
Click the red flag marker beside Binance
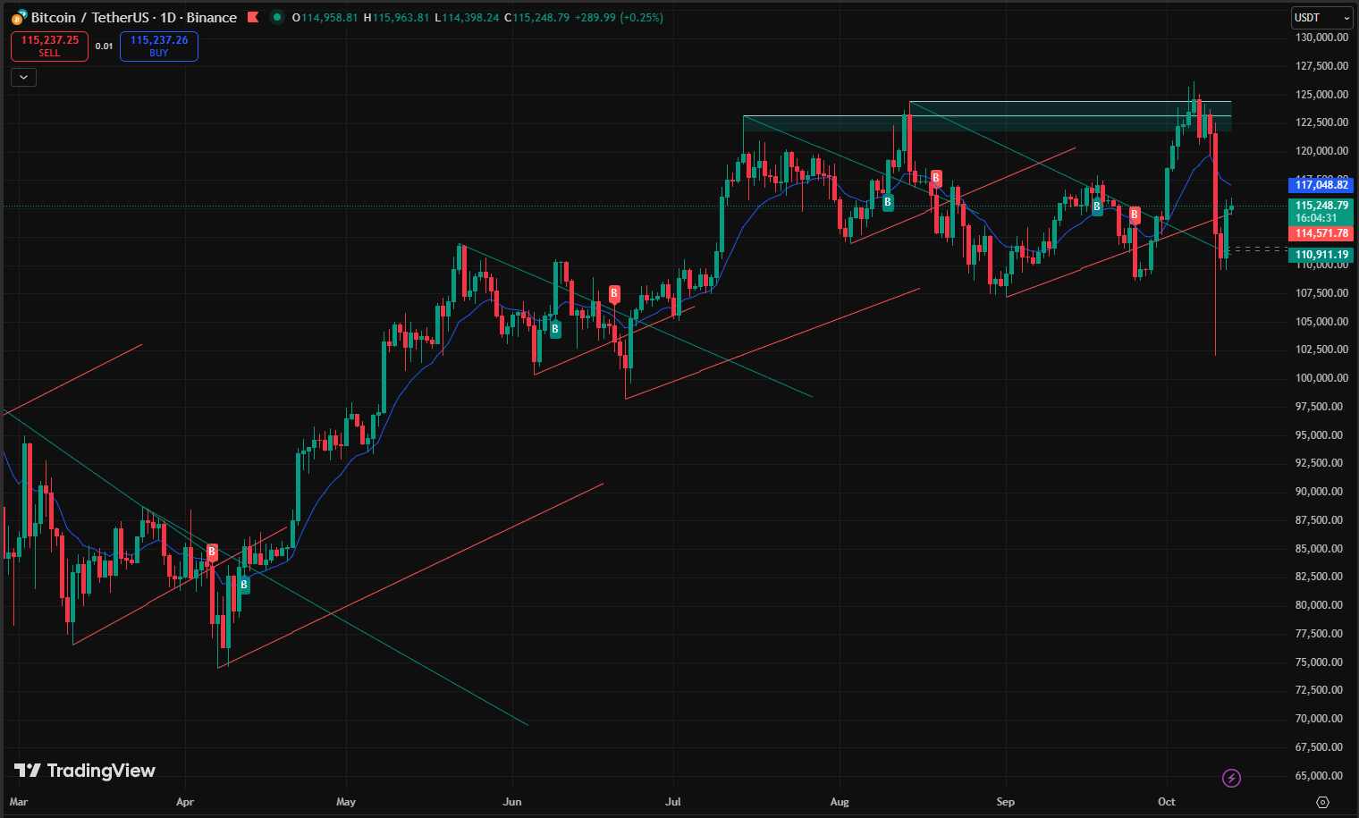[x=253, y=17]
